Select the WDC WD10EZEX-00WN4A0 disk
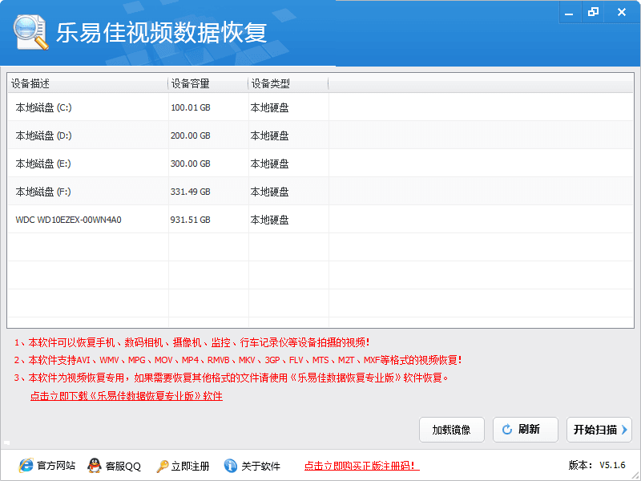 tap(320, 220)
